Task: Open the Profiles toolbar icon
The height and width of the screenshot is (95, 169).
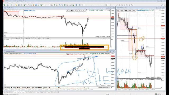Action: (8, 5)
